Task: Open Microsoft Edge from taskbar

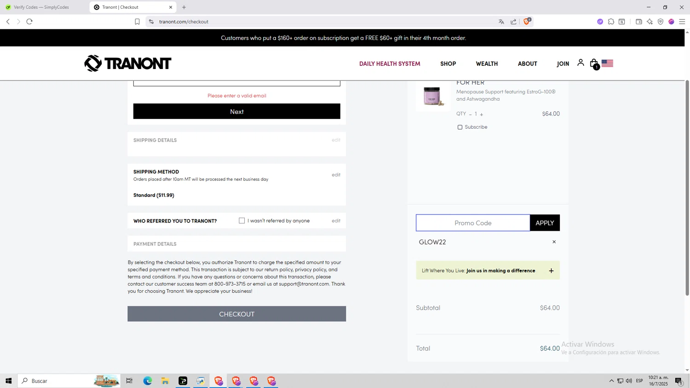Action: pos(148,381)
